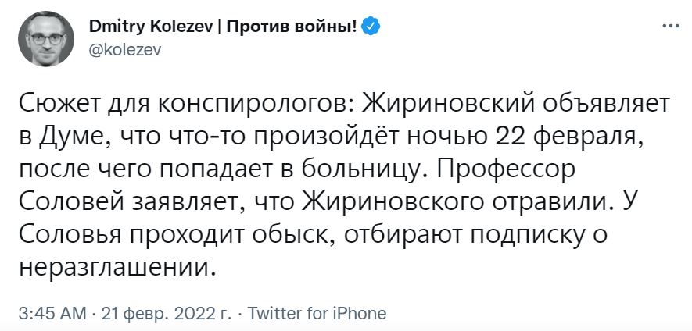Open the tweet's three-dot more menu
This screenshot has width=692, height=331.
(x=671, y=27)
